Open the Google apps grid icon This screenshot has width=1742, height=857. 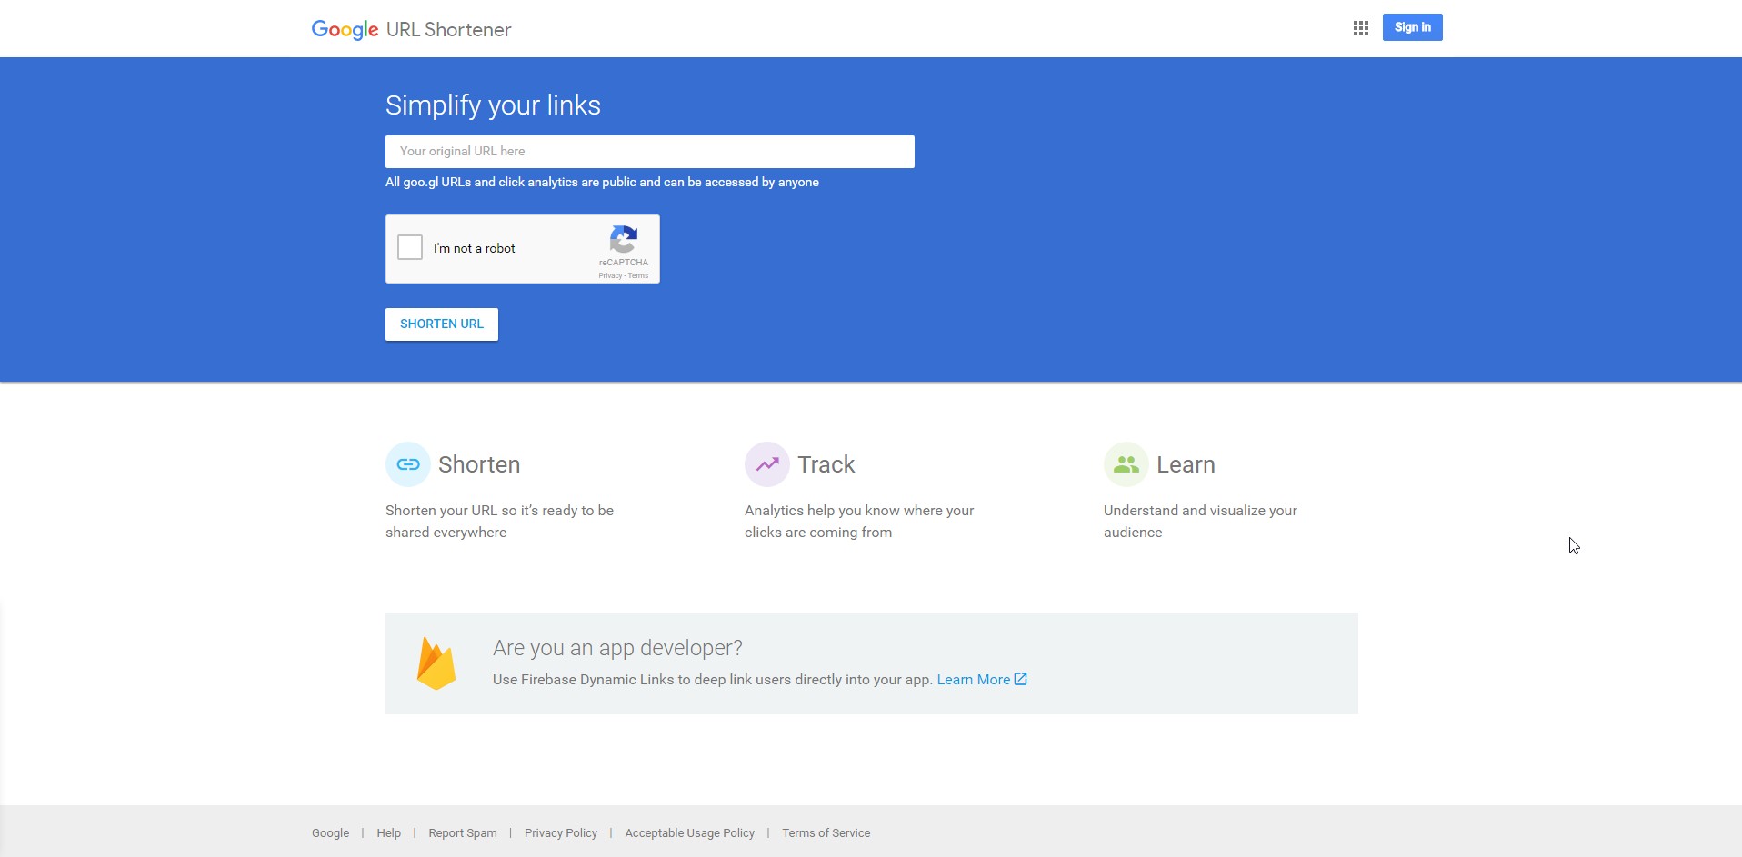tap(1360, 28)
